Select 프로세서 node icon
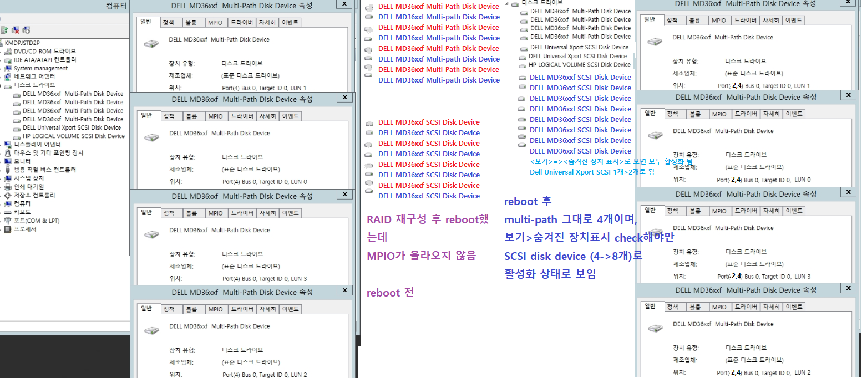The height and width of the screenshot is (378, 862). click(x=8, y=229)
